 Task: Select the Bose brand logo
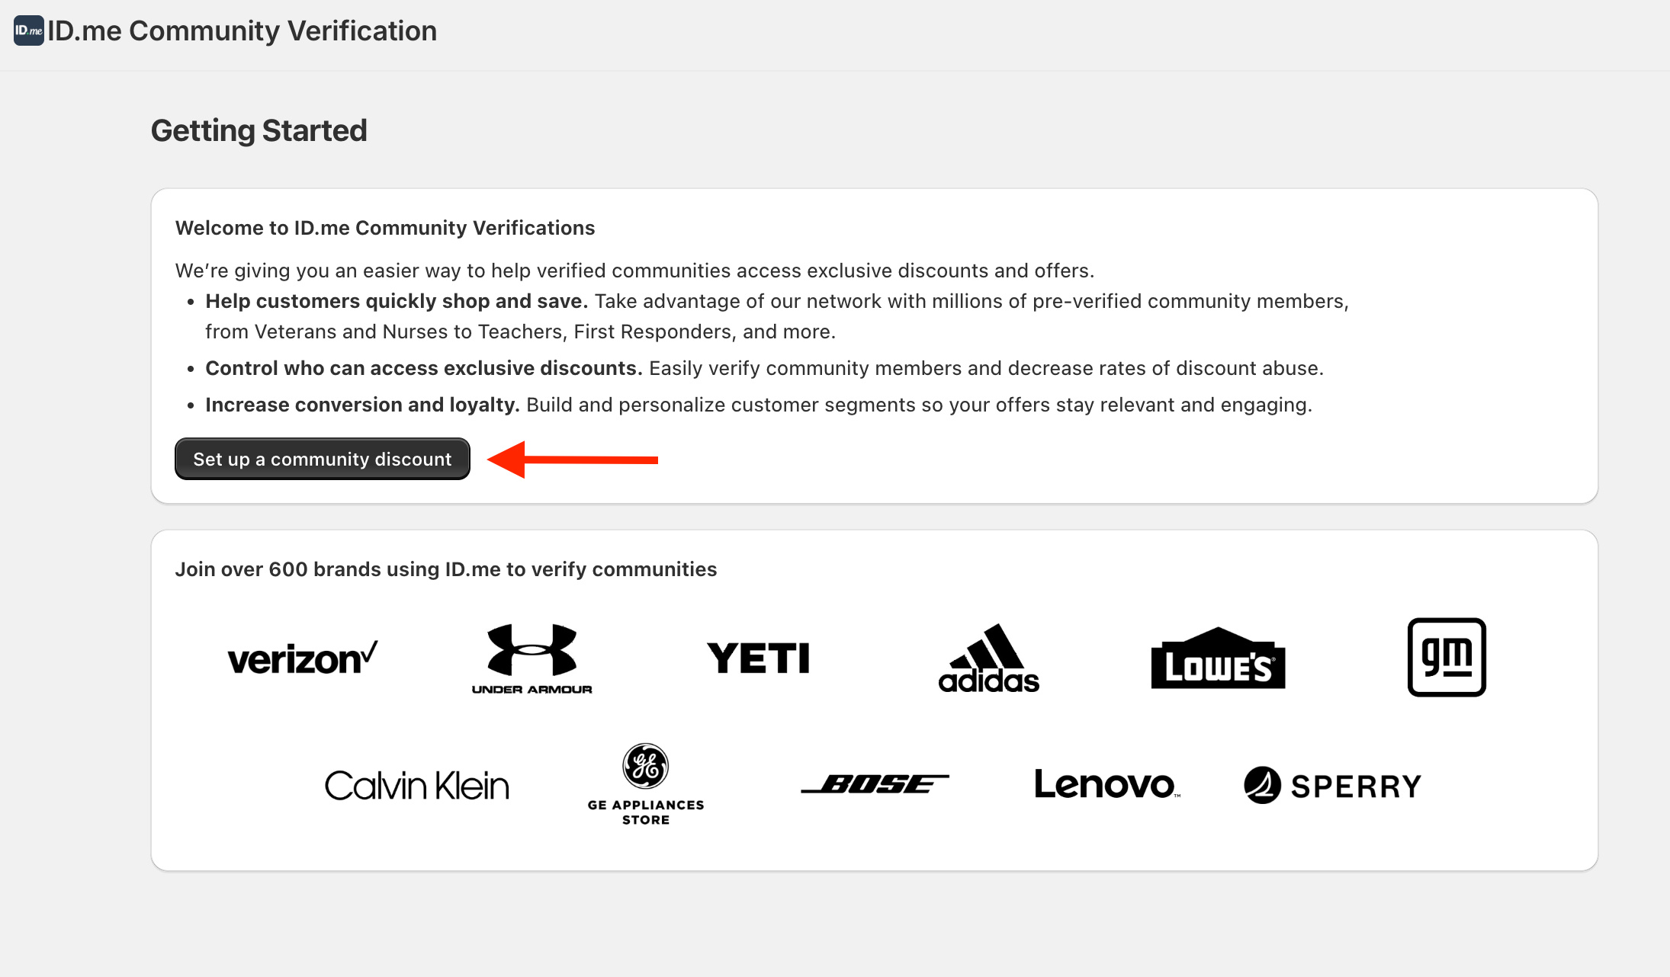(x=875, y=783)
